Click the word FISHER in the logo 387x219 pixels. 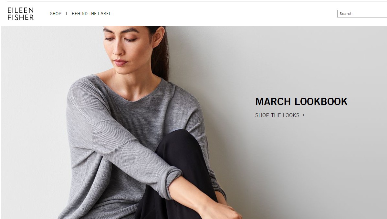point(21,17)
